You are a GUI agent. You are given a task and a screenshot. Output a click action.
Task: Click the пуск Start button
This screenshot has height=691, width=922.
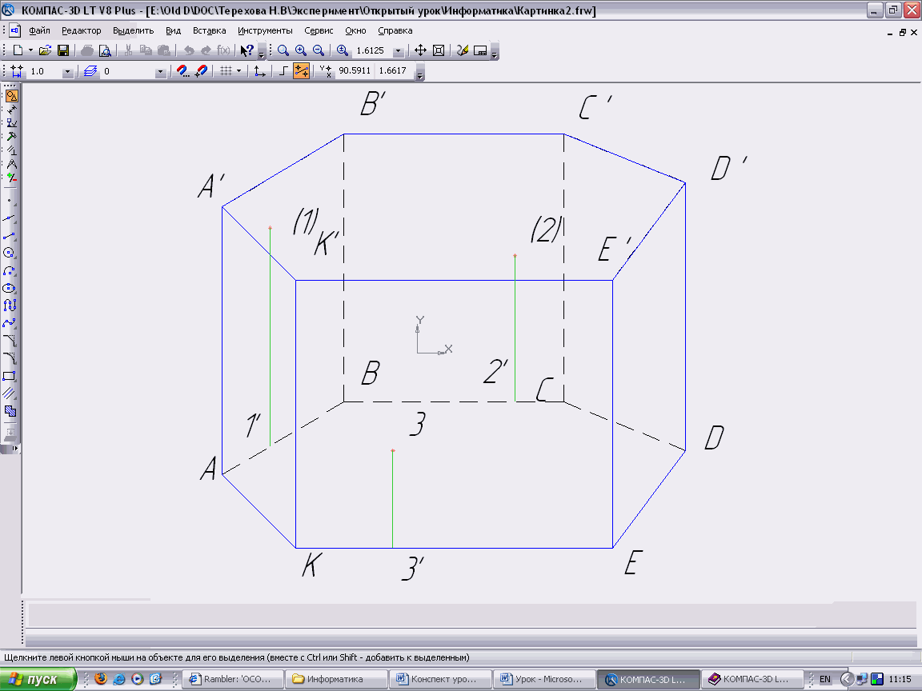38,679
